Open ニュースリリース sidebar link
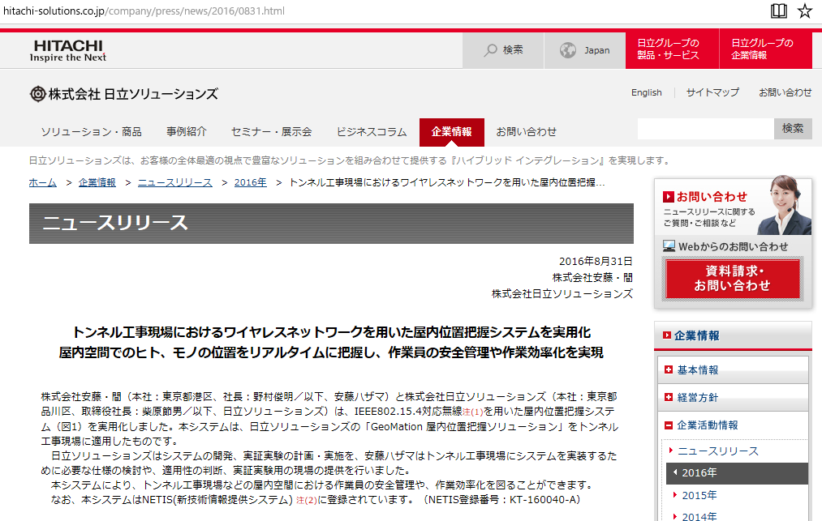The image size is (822, 521). coord(717,451)
